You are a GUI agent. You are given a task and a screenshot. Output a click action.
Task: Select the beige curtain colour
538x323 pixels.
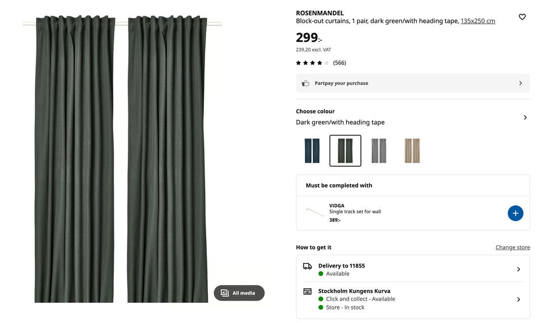(412, 151)
